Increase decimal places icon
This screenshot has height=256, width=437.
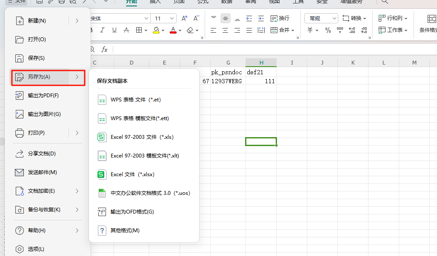[x=352, y=30]
